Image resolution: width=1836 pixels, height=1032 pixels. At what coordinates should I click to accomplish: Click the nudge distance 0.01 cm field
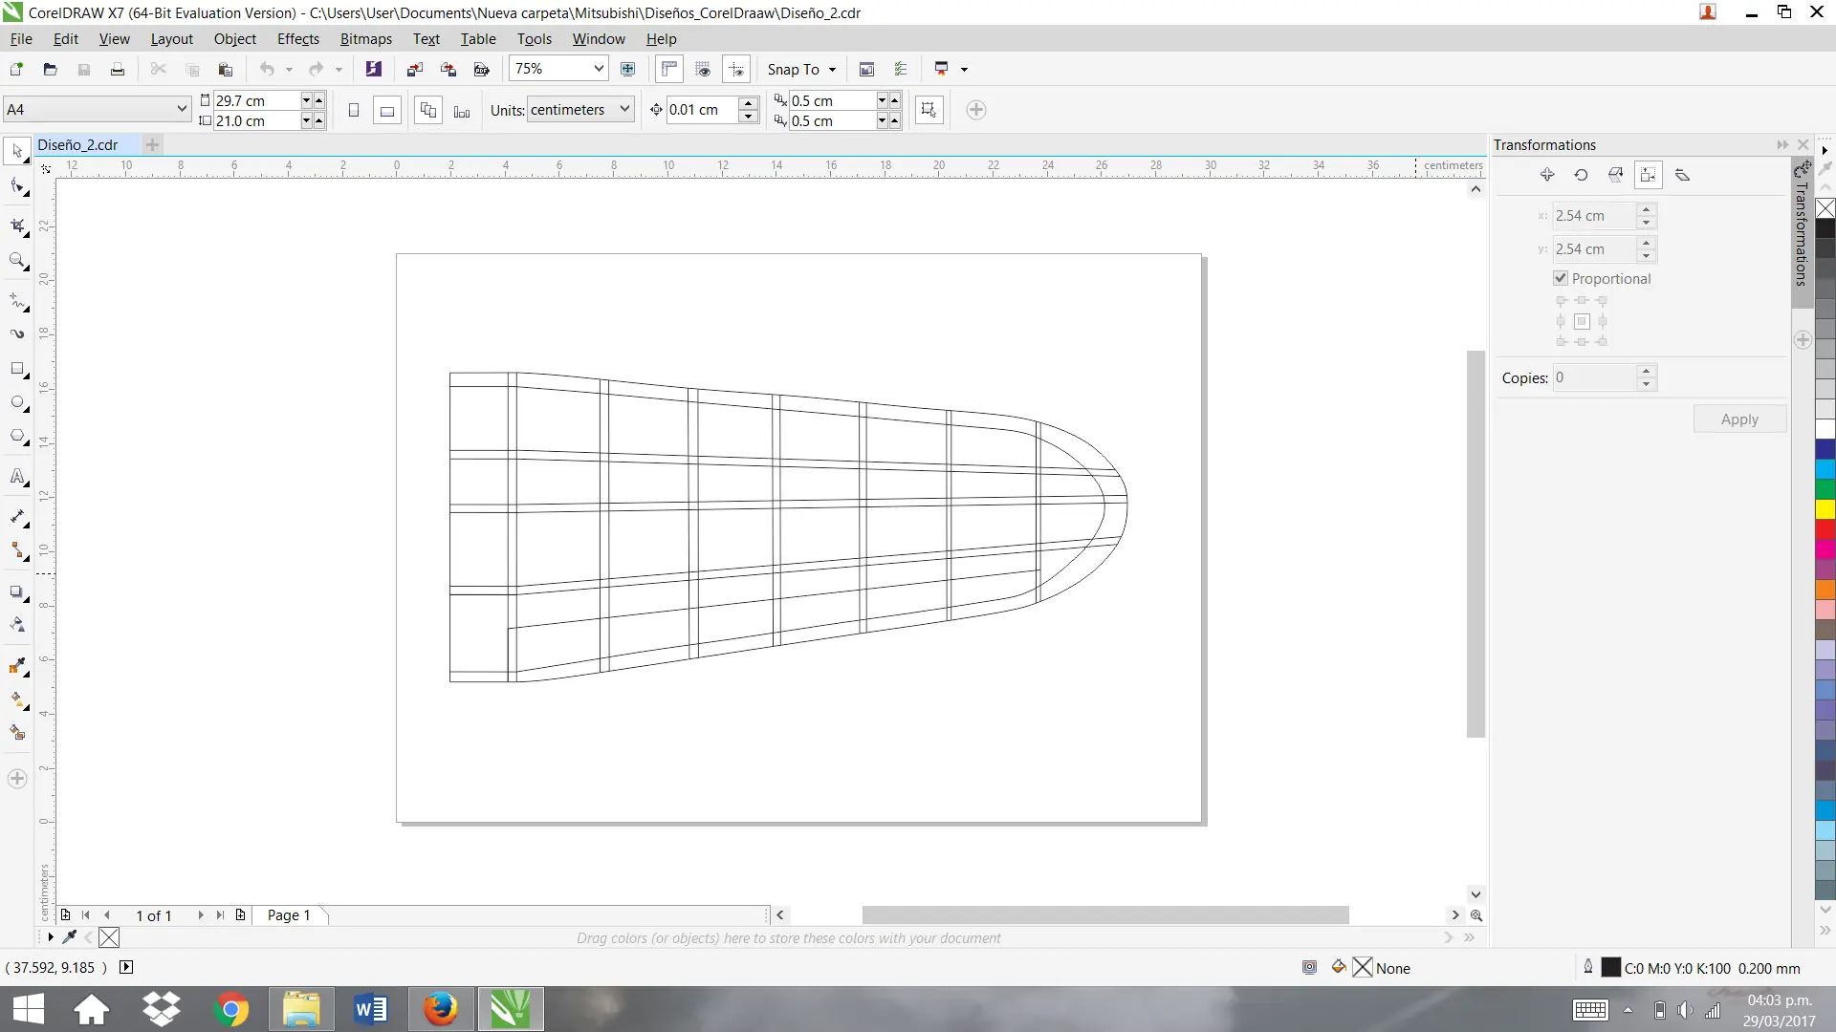703,110
